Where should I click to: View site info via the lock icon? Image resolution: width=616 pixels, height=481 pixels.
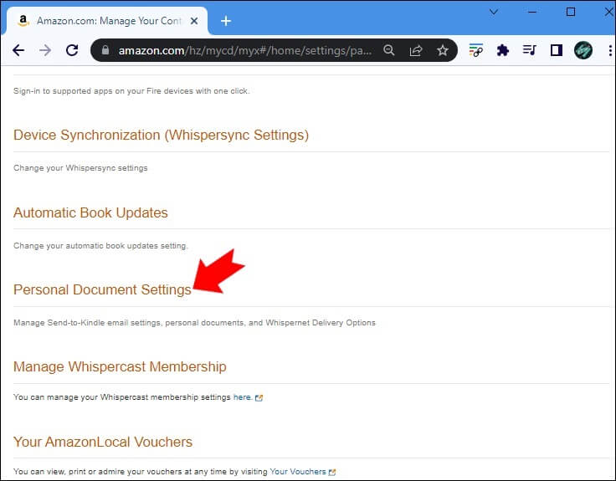(x=105, y=50)
